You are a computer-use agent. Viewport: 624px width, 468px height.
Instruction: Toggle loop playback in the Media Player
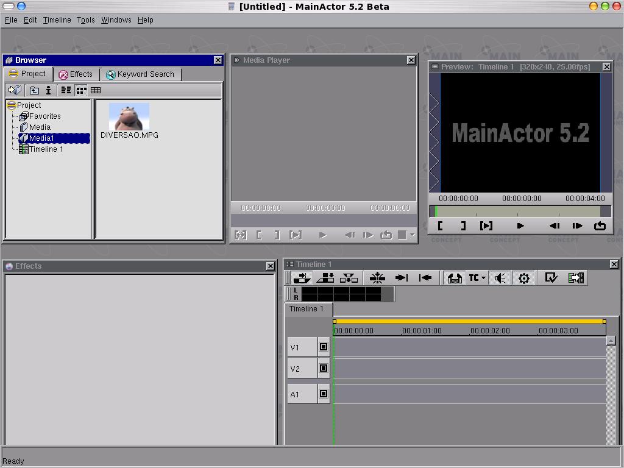pyautogui.click(x=386, y=235)
